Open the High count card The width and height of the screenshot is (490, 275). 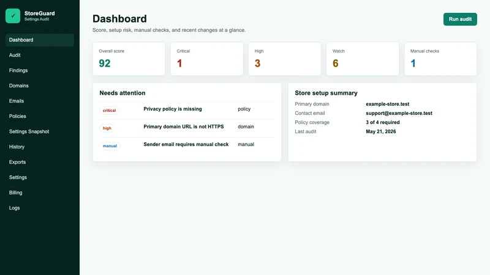tap(285, 59)
